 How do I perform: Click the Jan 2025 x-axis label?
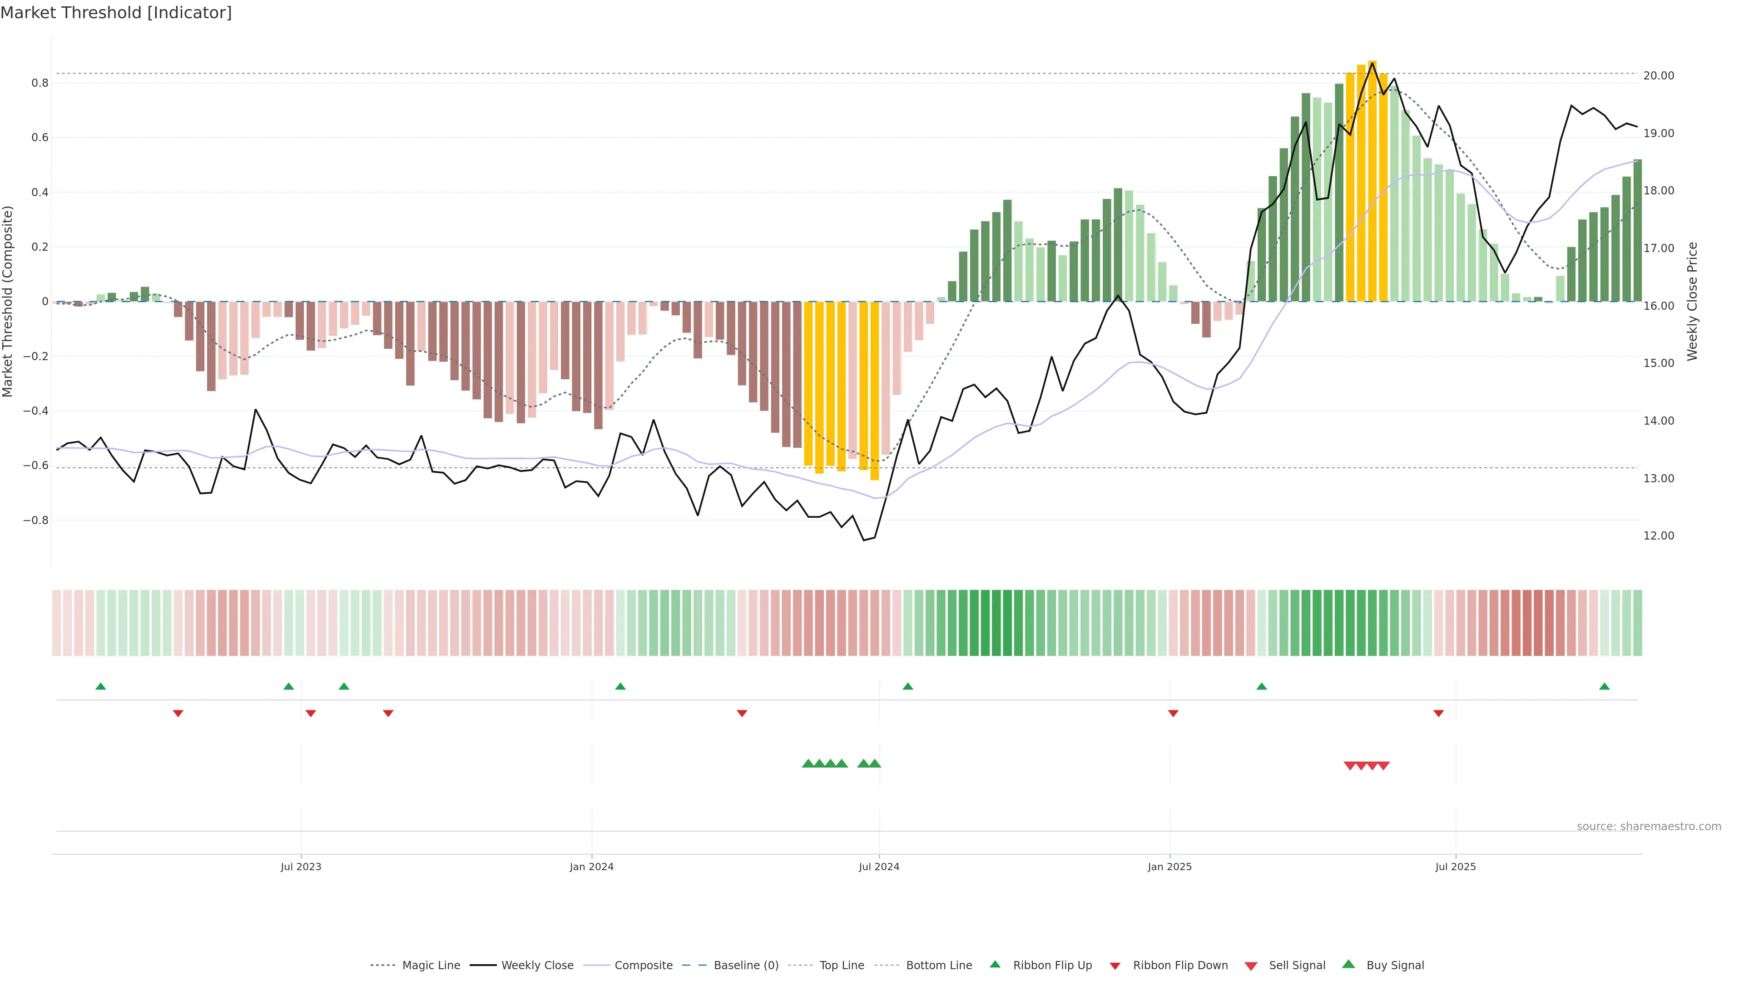(1169, 867)
